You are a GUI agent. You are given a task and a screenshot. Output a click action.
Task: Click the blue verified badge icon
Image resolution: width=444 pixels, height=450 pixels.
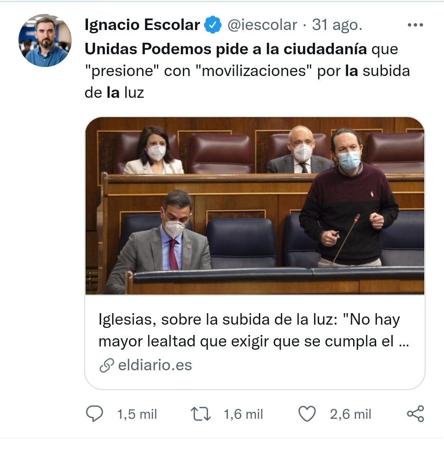point(213,25)
